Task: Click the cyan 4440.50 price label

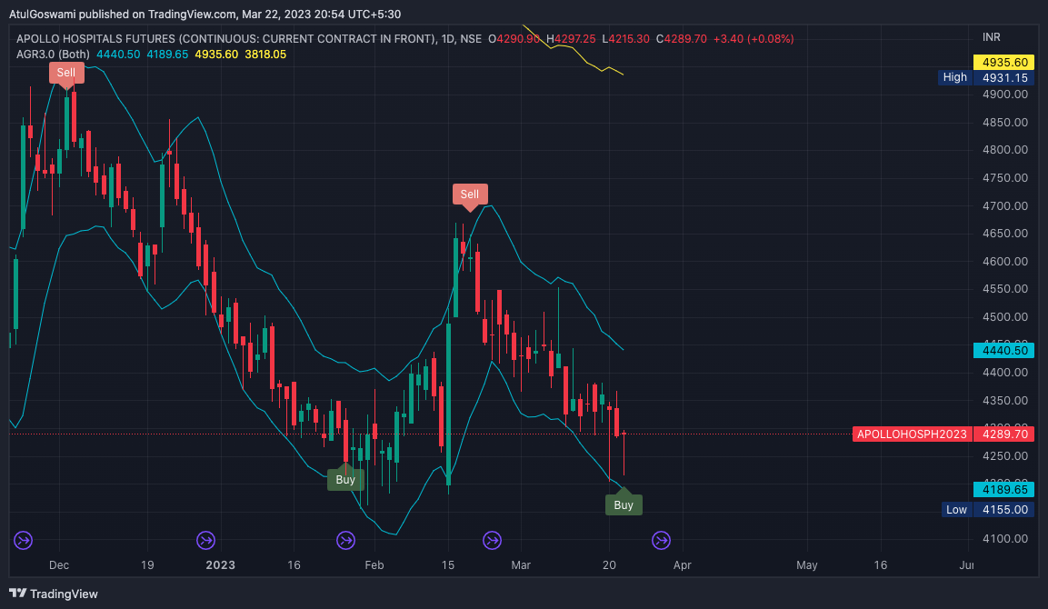Action: [1003, 350]
